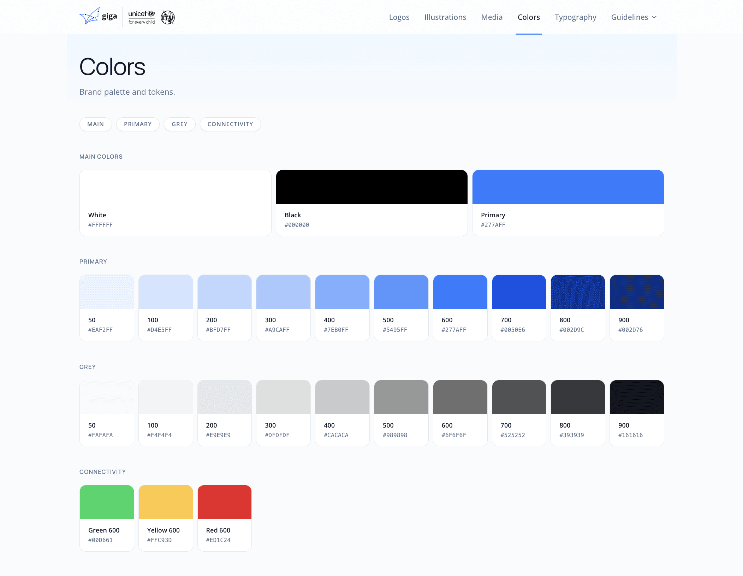Open the Typography section
Screen dimensions: 743x576
(x=575, y=17)
